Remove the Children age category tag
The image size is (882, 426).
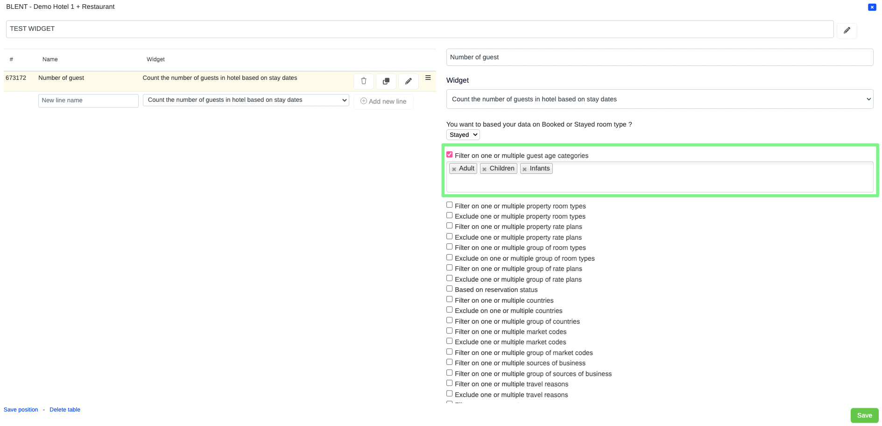[x=485, y=169]
